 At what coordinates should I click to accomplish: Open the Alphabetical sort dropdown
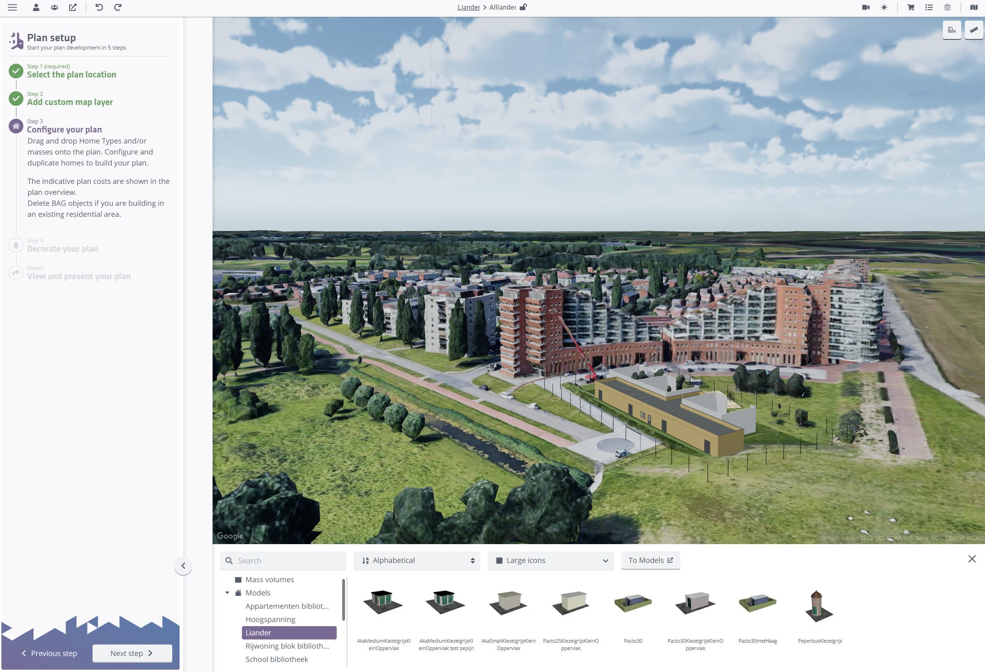(416, 560)
